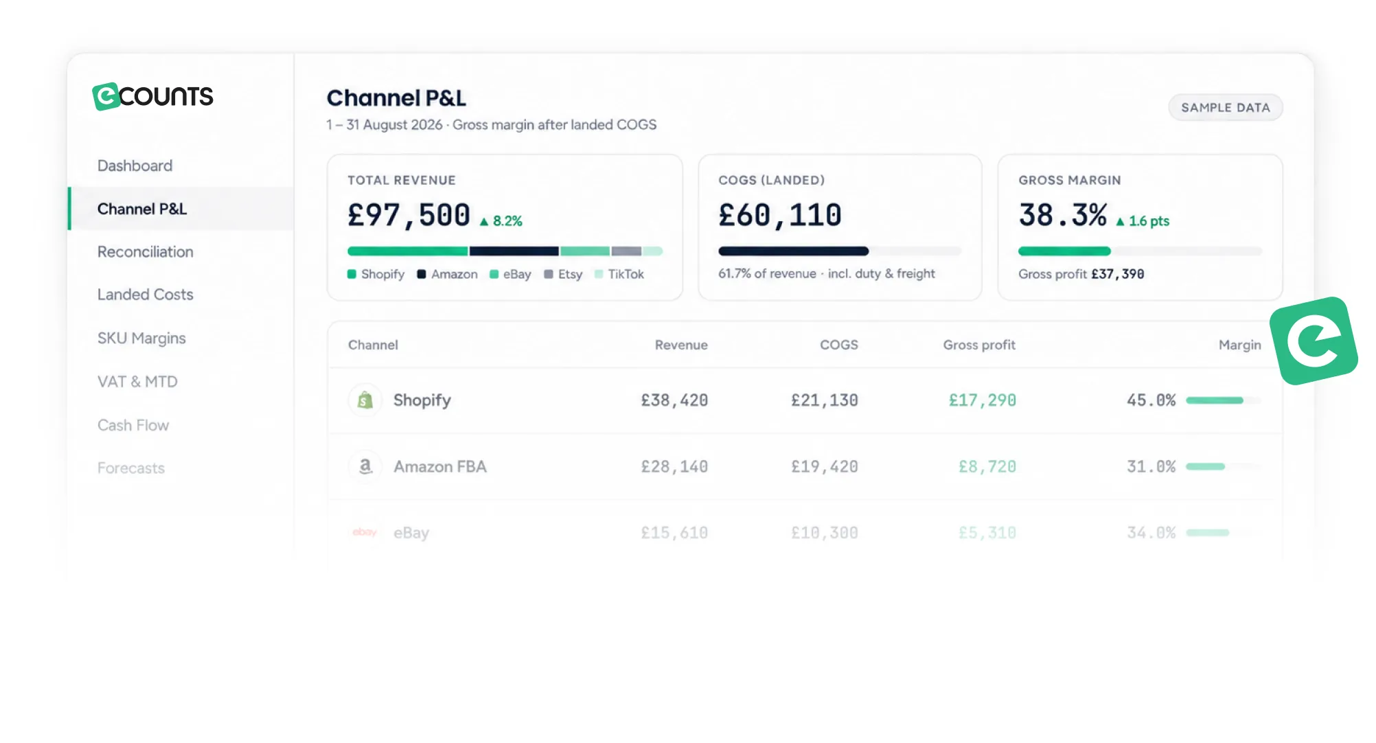1376x743 pixels.
Task: Click Amazon FBA gross profit £8,720
Action: [x=987, y=467]
